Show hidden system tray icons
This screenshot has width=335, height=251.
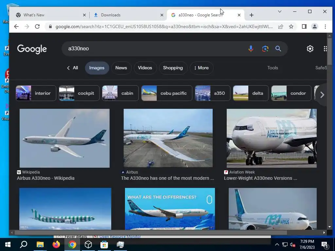(x=277, y=244)
